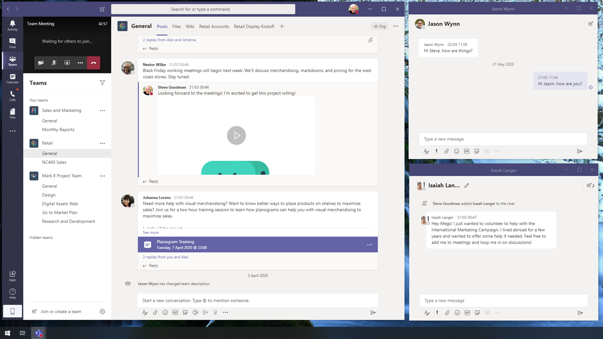Open Planogram Training meeting options menu
The image size is (603, 339).
click(x=370, y=245)
